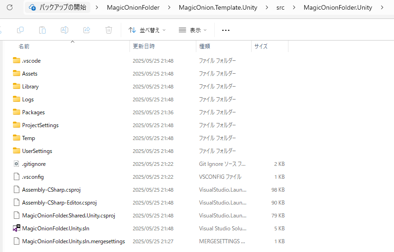Expand the chevron after src breadcrumb

point(294,7)
